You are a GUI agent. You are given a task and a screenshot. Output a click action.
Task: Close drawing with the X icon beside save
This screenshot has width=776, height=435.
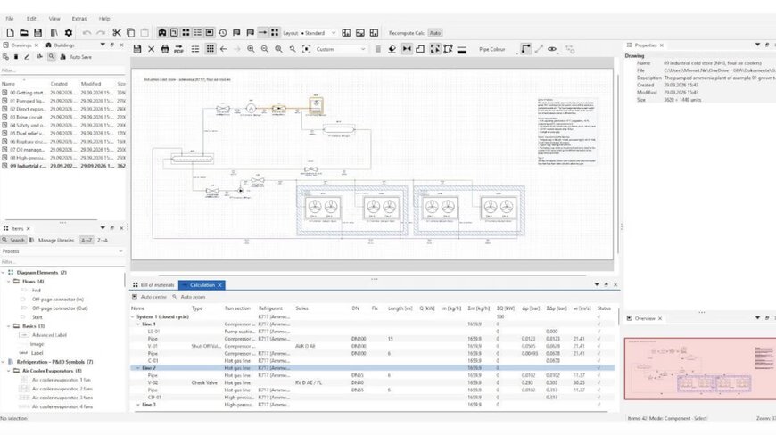(x=151, y=49)
